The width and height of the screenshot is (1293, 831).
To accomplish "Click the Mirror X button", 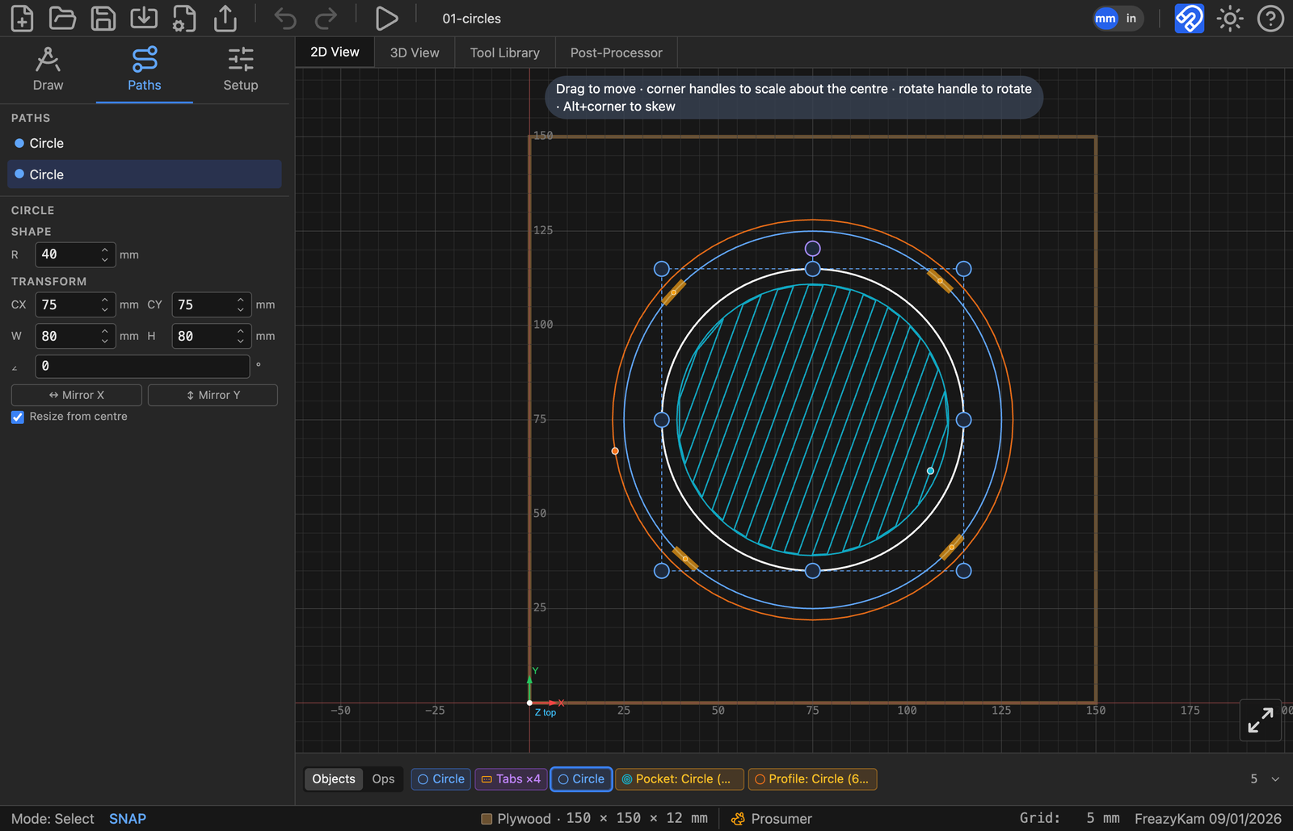I will coord(77,395).
